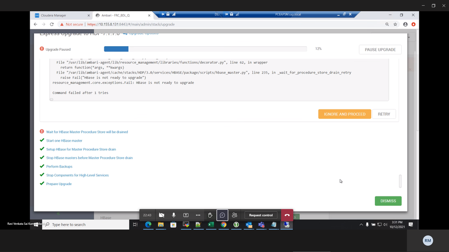
Task: Retry the failed upgrade step
Action: (384, 114)
